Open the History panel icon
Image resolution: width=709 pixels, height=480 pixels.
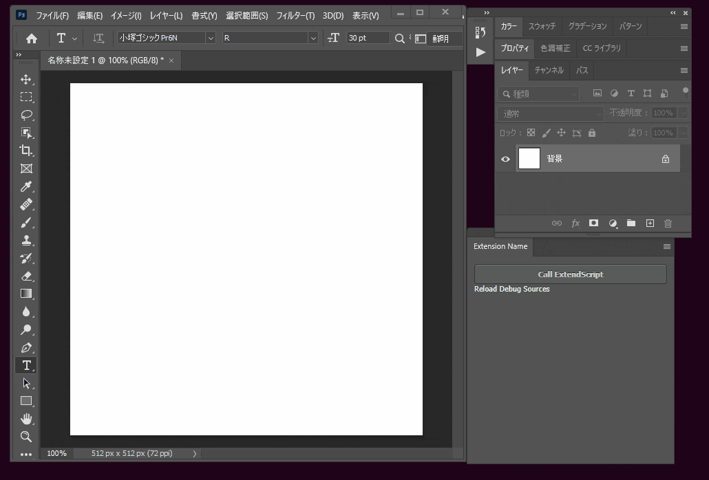480,32
